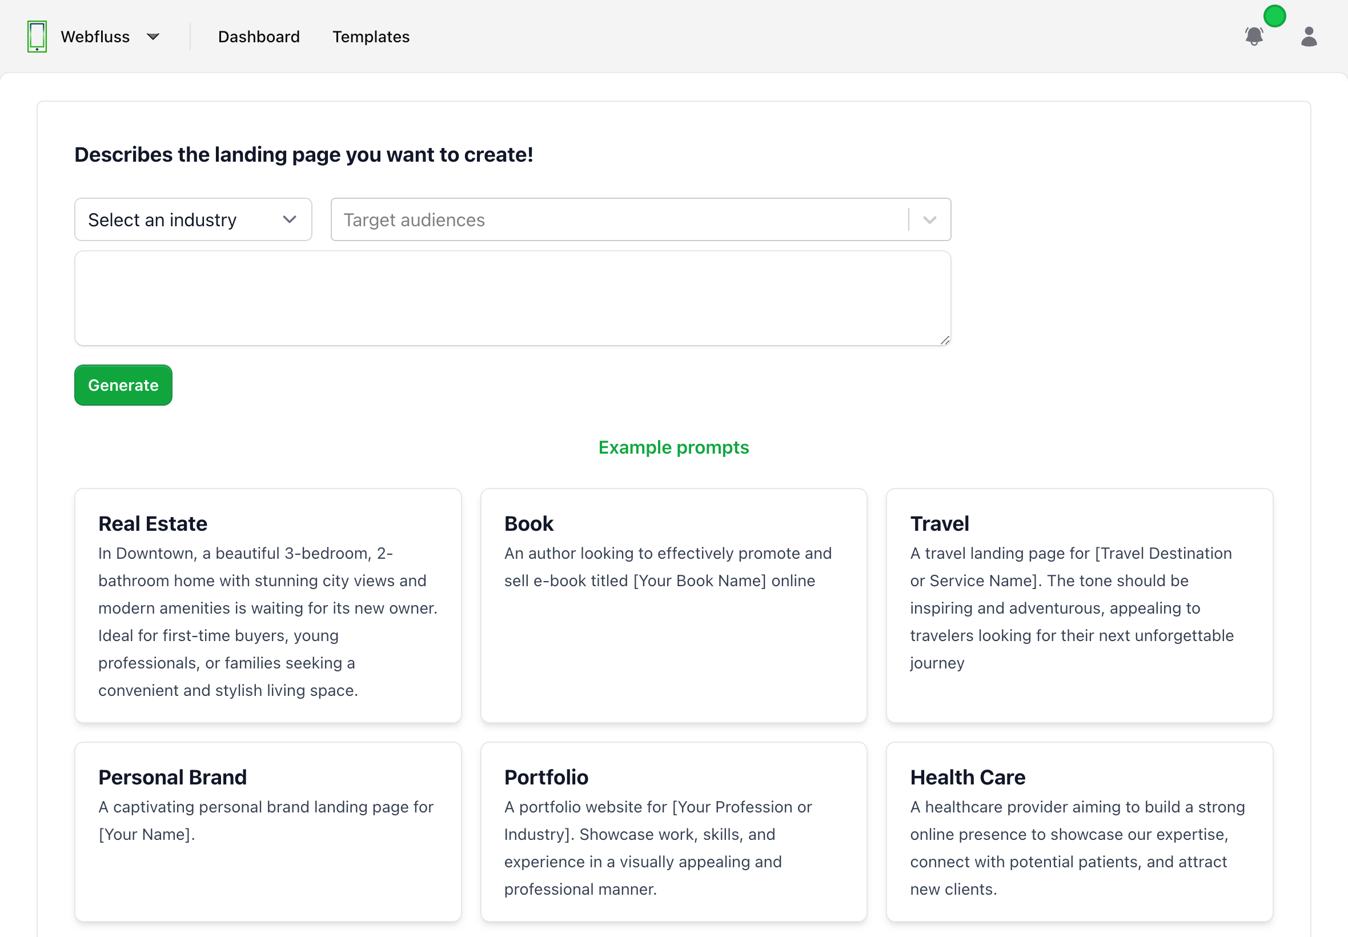Open the user profile icon
The width and height of the screenshot is (1348, 937).
point(1309,37)
